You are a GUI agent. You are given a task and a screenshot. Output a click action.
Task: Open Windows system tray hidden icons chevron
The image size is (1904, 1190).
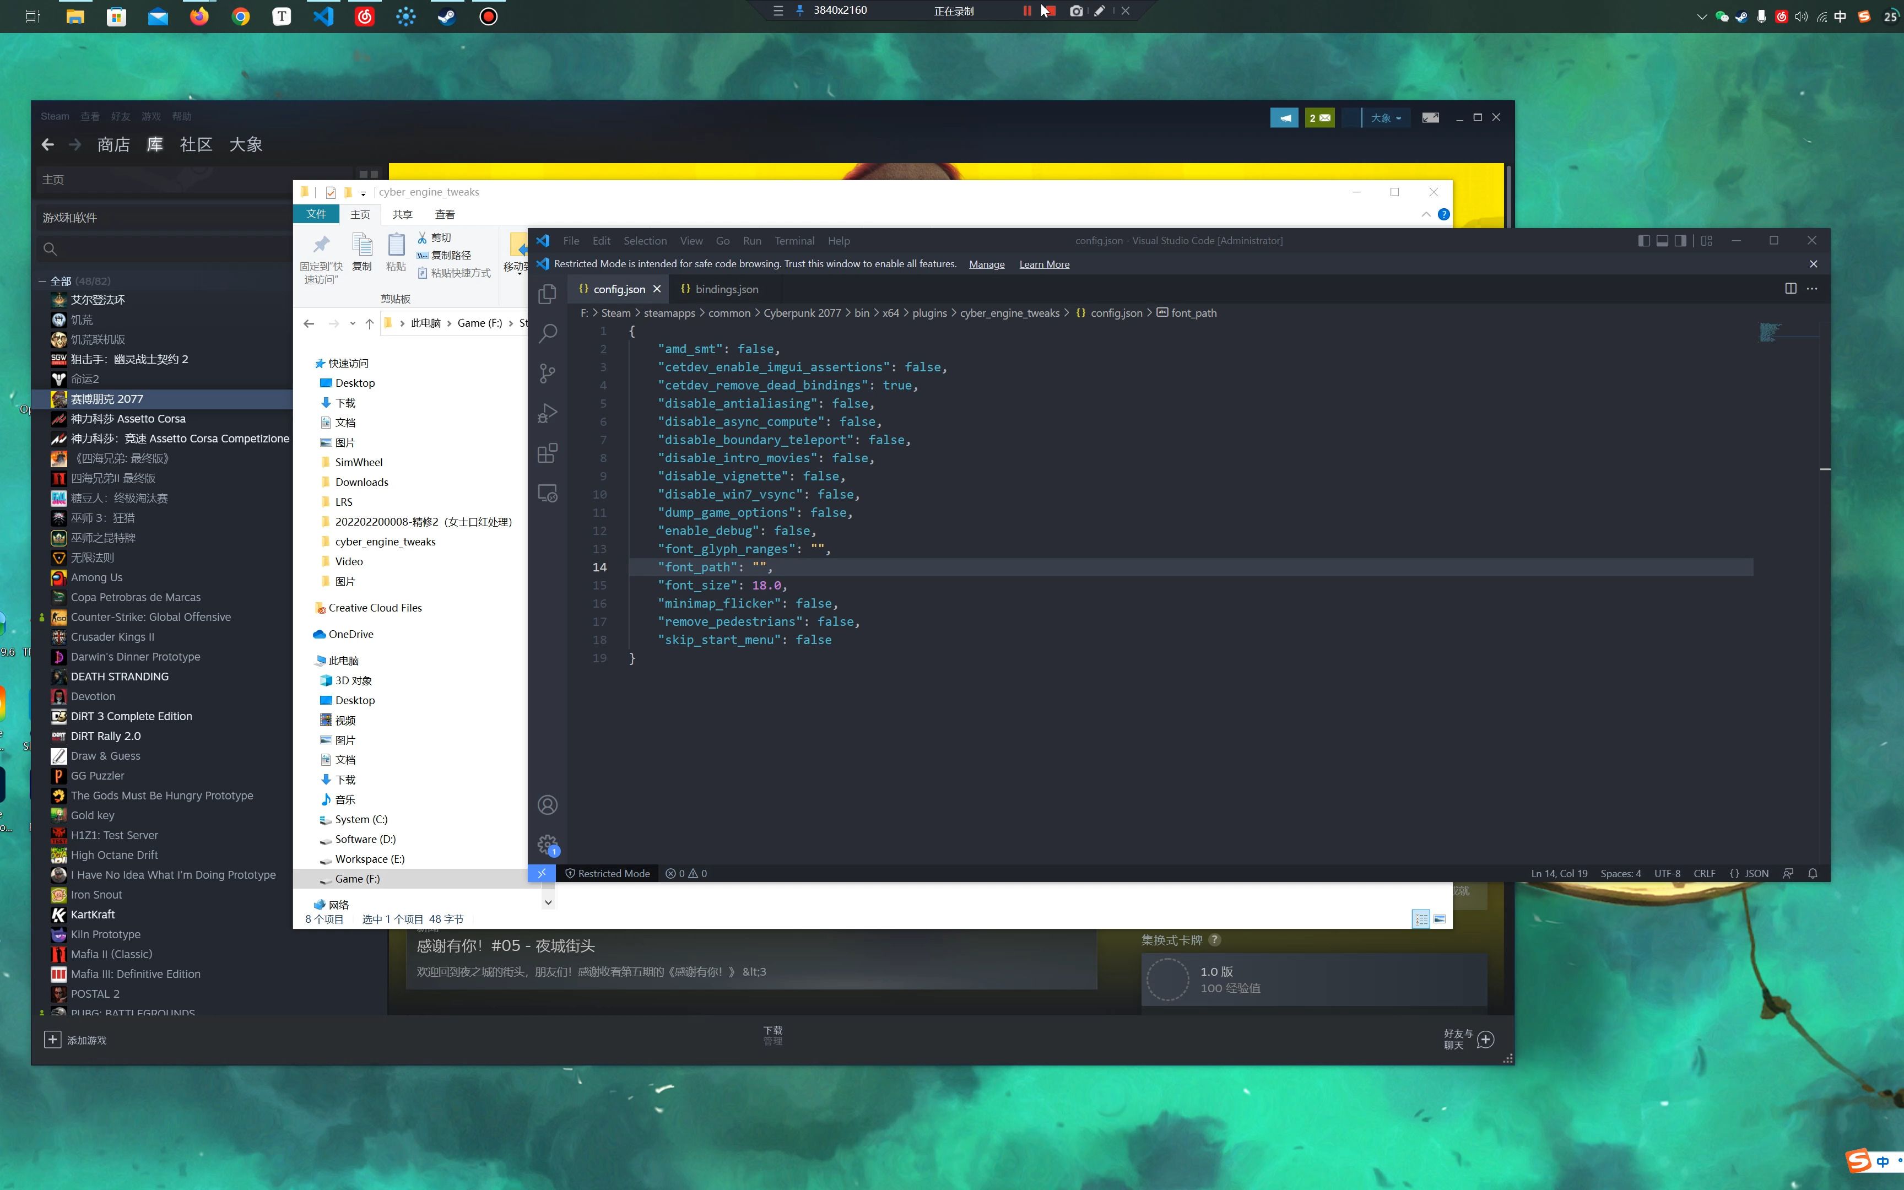click(x=1701, y=17)
